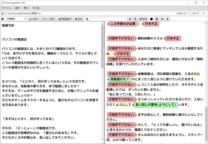Click the black color swatch

tap(151, 19)
